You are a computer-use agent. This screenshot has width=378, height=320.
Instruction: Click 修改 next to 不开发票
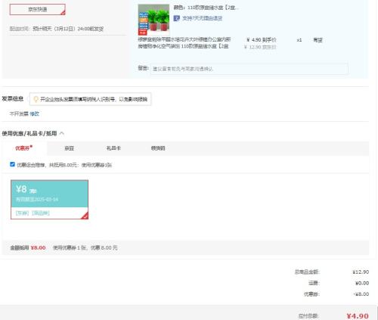click(35, 113)
